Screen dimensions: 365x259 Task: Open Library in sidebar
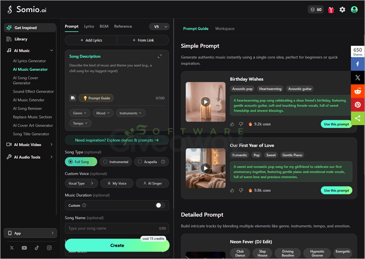(21, 39)
